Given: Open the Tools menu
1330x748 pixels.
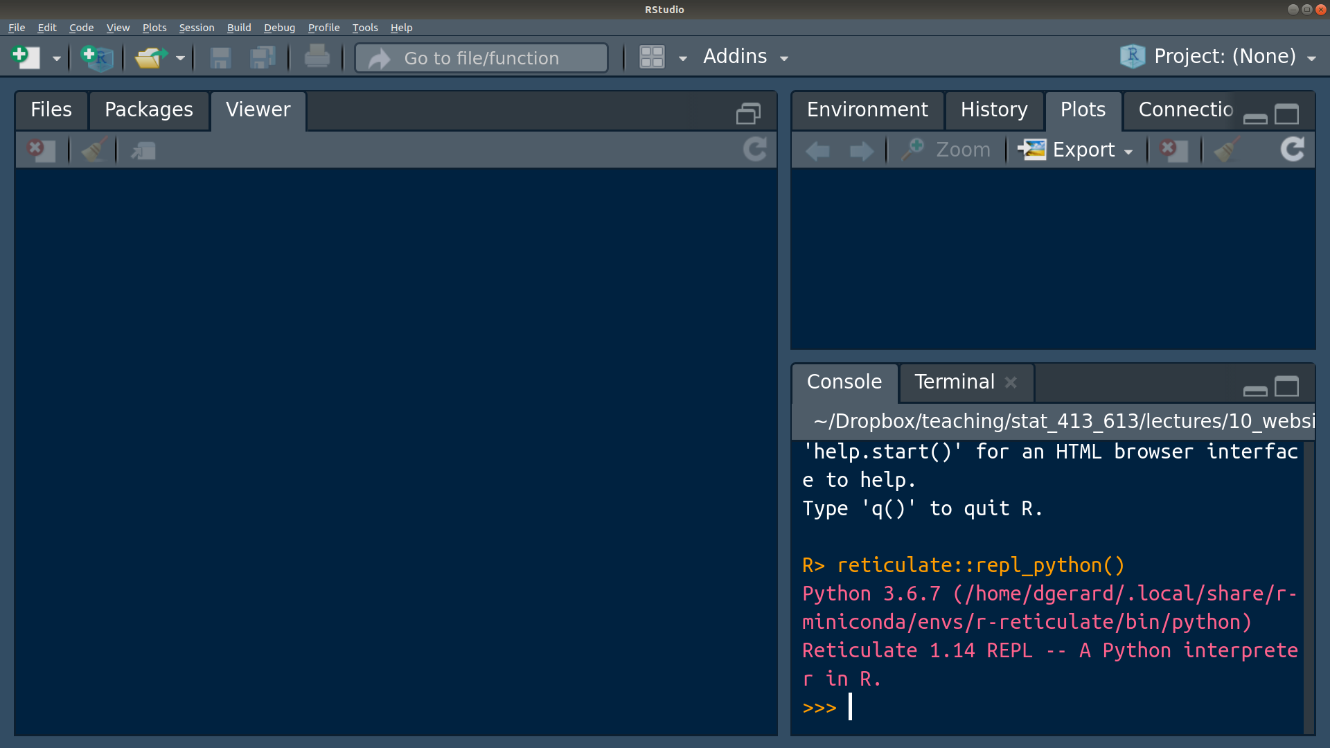Looking at the screenshot, I should 365,28.
